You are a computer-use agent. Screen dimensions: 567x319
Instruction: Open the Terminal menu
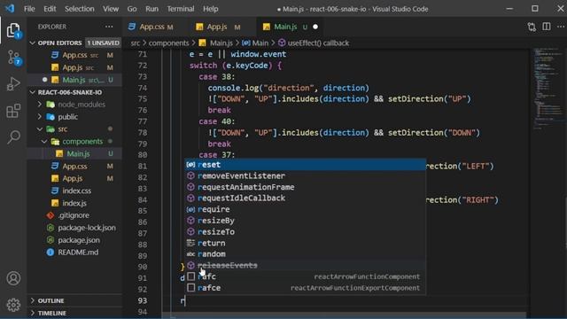181,9
